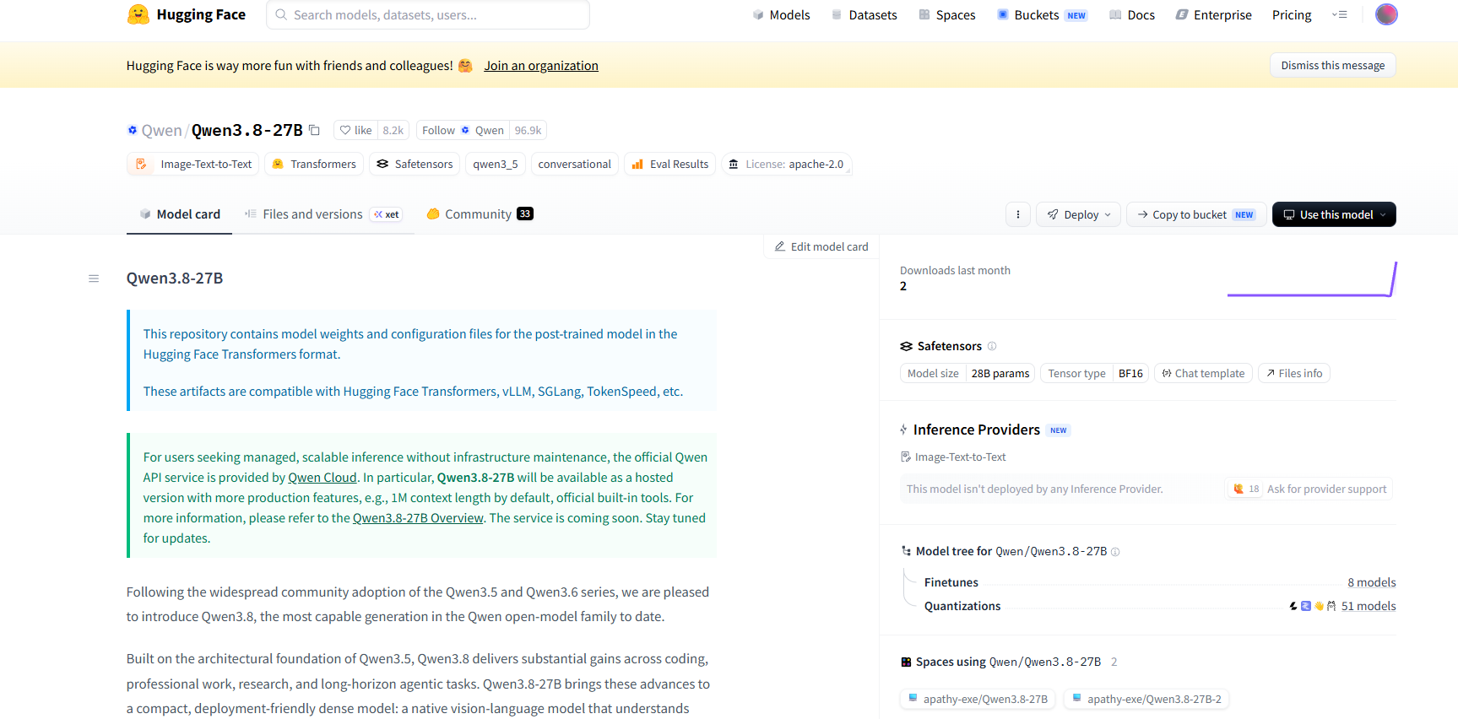This screenshot has width=1458, height=719.
Task: Click the model tree info icon
Action: point(1115,552)
